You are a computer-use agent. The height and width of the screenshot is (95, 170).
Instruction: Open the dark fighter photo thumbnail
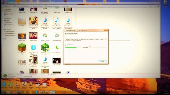tap(57, 61)
